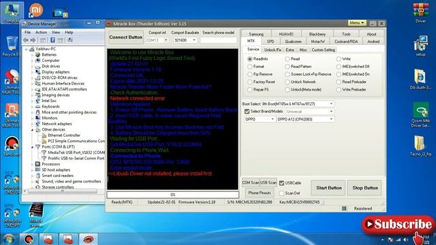Toggle Scan Def checkbox
436x245 pixels.
click(281, 193)
